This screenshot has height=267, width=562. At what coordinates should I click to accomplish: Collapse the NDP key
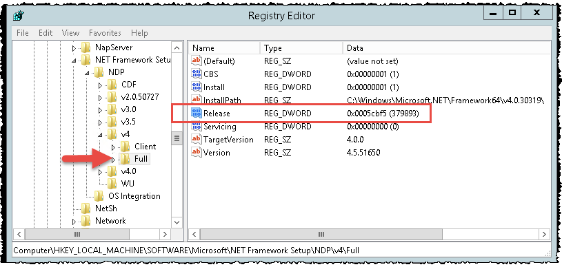click(87, 73)
